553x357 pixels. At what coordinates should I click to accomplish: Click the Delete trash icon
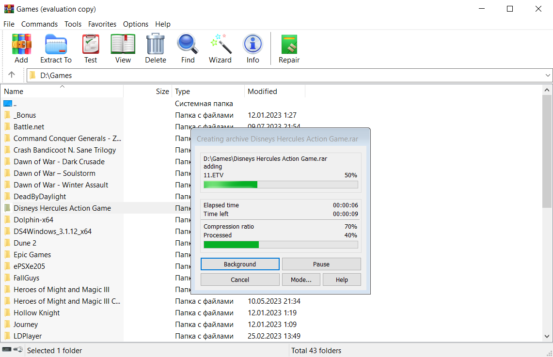[156, 44]
